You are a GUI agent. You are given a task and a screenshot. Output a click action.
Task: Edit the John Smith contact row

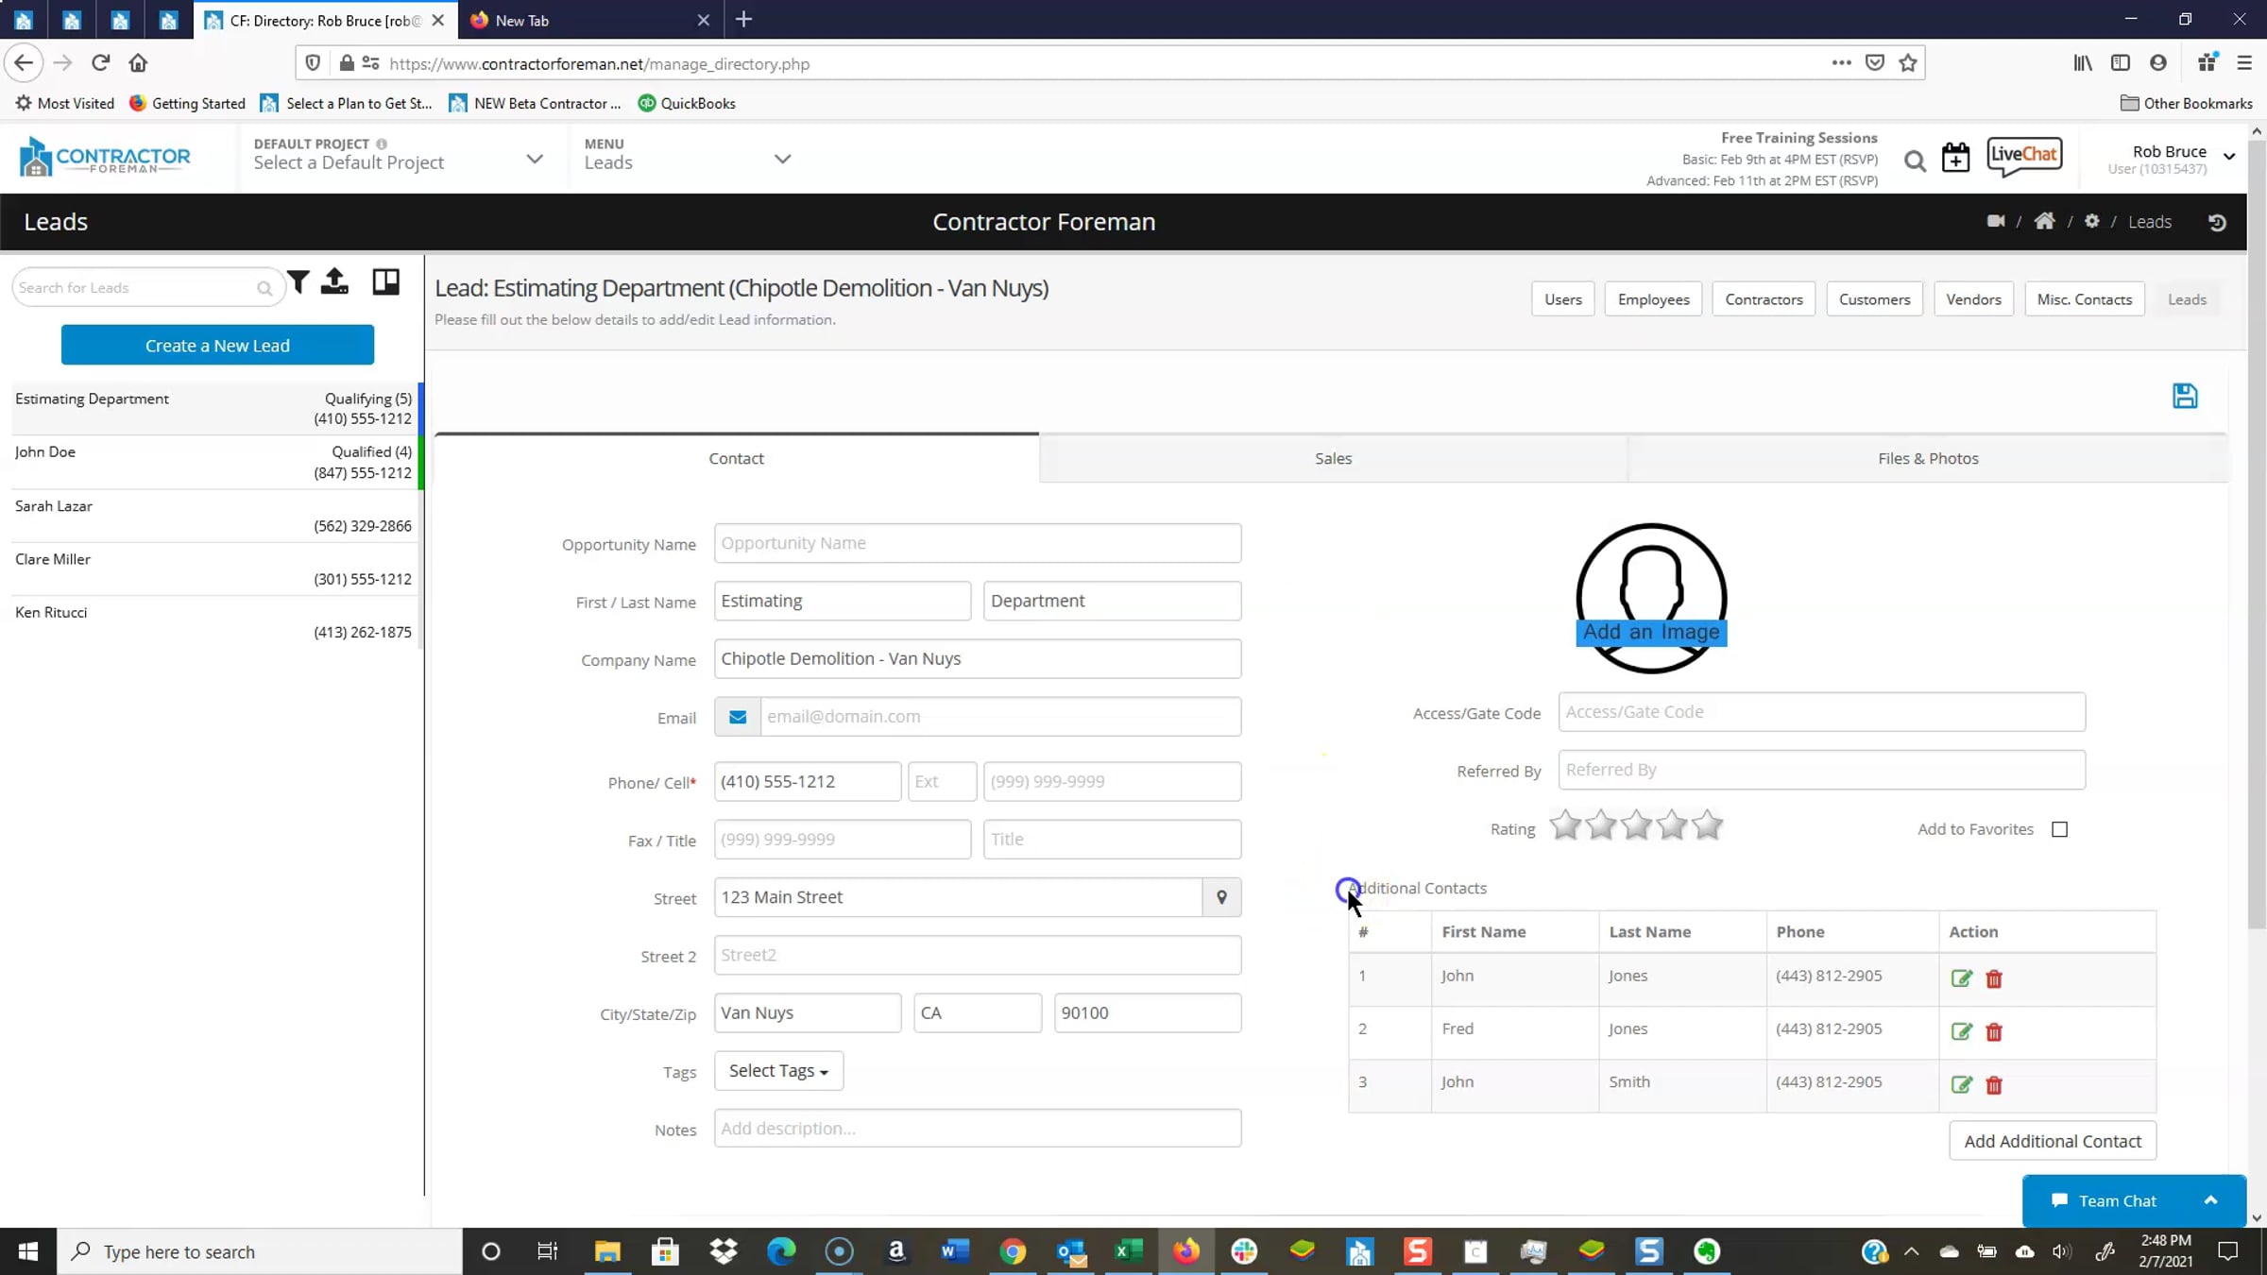(1961, 1084)
